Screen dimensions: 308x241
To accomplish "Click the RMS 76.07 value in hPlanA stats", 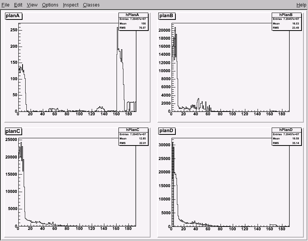I will 143,28.
